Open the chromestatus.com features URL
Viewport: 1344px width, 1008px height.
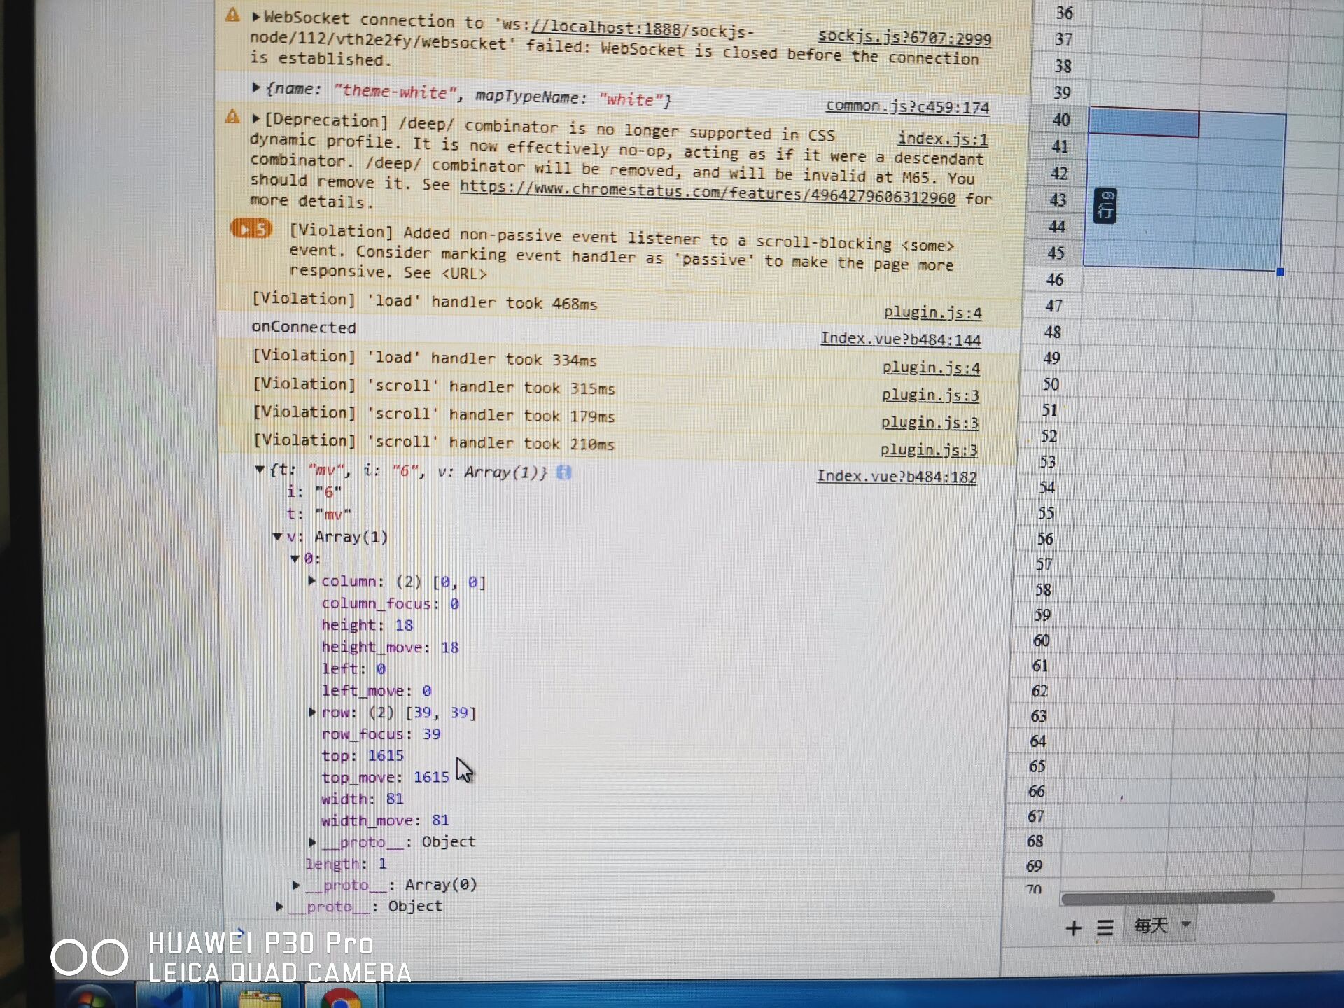click(x=708, y=192)
